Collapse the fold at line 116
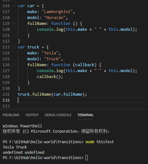Viewport: 148px width, 164px height. (14, 6)
